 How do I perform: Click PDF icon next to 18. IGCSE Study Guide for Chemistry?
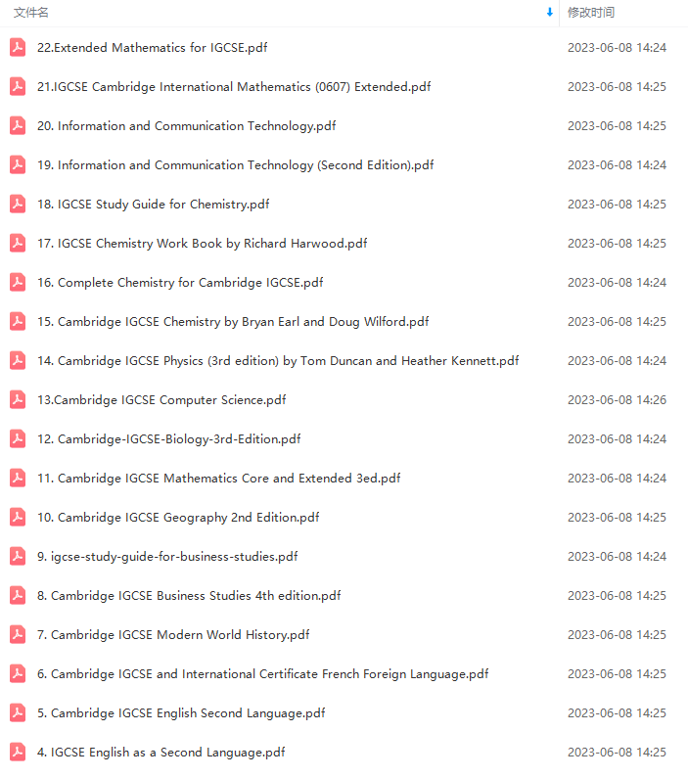coord(18,204)
